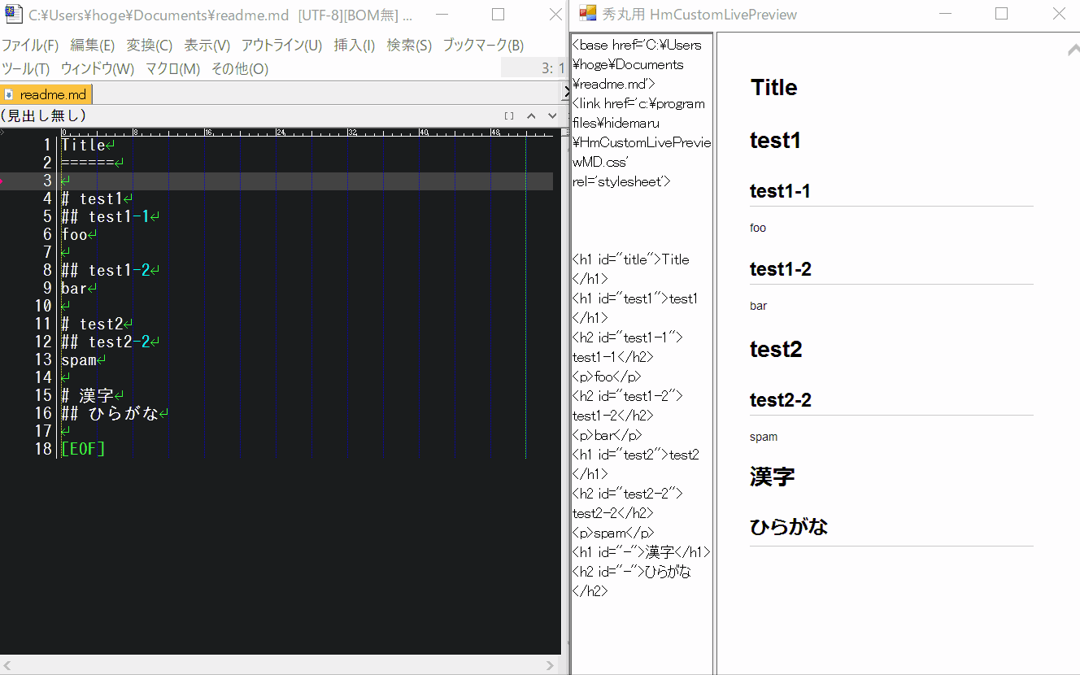Click the outline bracket icon in heading bar

coord(509,115)
